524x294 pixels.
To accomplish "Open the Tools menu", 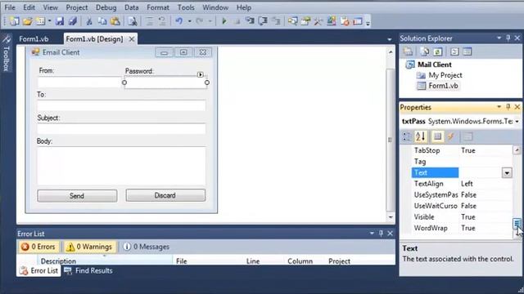I will (186, 7).
